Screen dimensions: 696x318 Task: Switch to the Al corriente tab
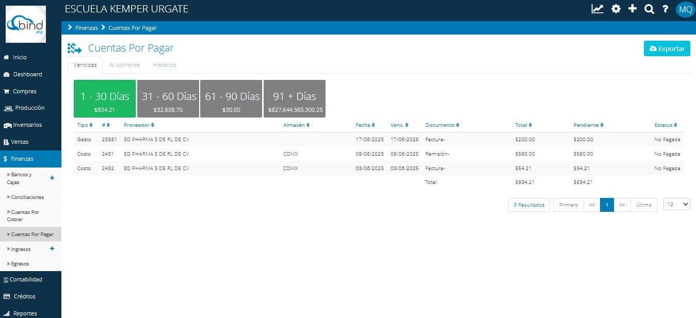point(124,65)
